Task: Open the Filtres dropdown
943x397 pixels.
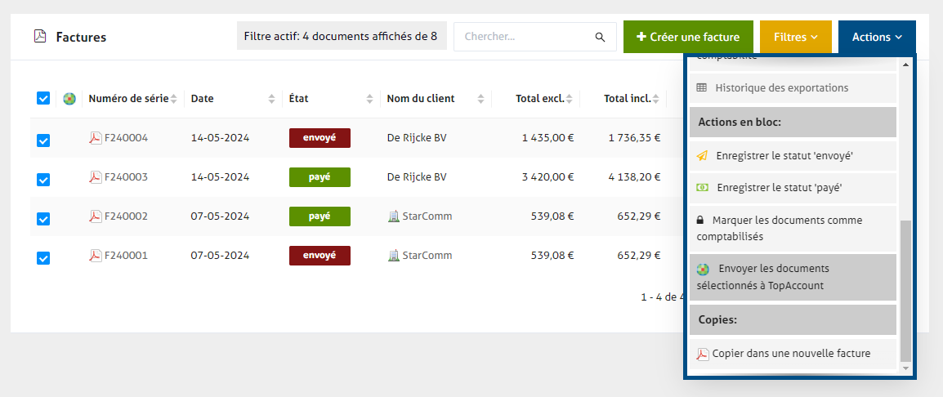Action: pos(795,37)
